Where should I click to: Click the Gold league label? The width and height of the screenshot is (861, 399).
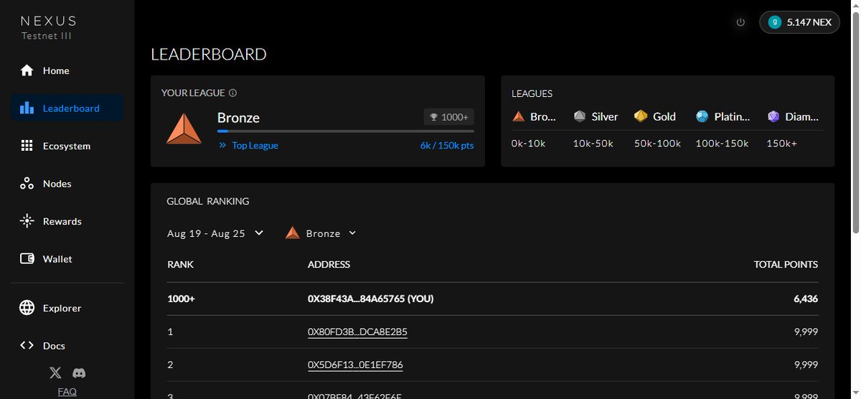(x=664, y=116)
